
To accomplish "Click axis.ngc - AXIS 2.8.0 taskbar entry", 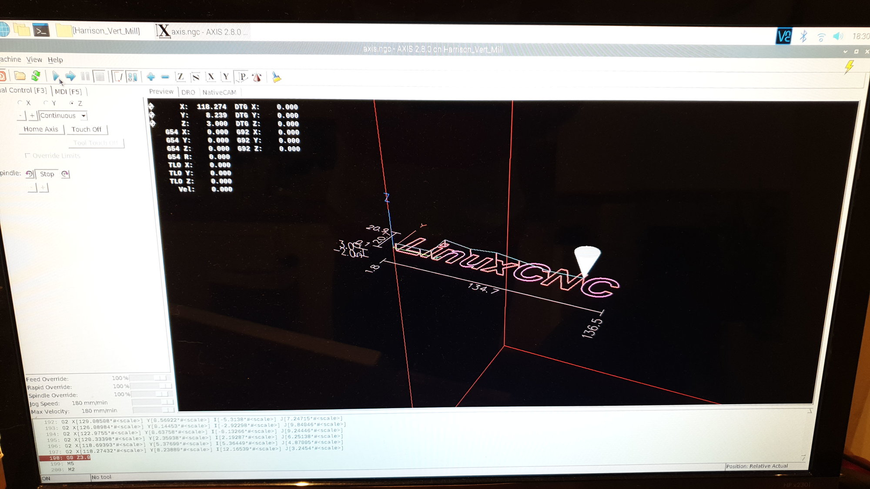I will click(x=203, y=32).
